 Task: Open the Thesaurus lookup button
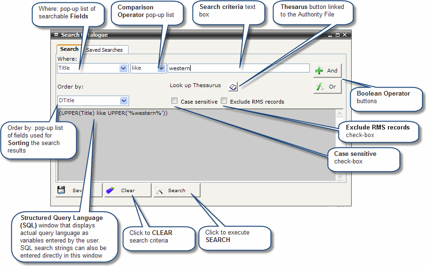[233, 86]
